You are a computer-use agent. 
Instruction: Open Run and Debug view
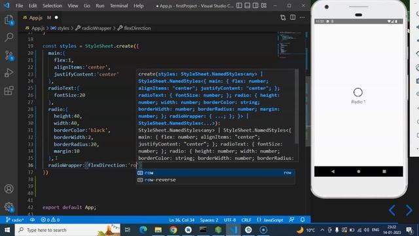coord(9,73)
